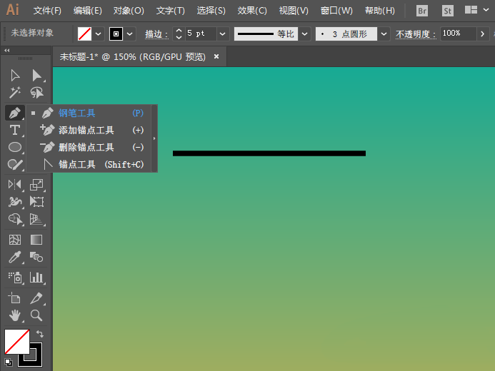This screenshot has width=495, height=371.
Task: Select the Slice tool
Action: (36, 298)
